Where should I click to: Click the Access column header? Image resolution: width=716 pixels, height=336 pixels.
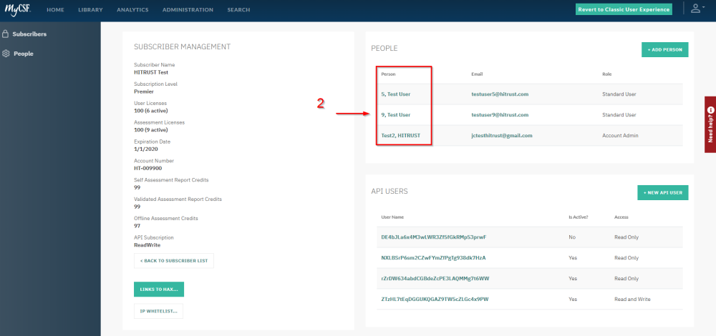(621, 217)
